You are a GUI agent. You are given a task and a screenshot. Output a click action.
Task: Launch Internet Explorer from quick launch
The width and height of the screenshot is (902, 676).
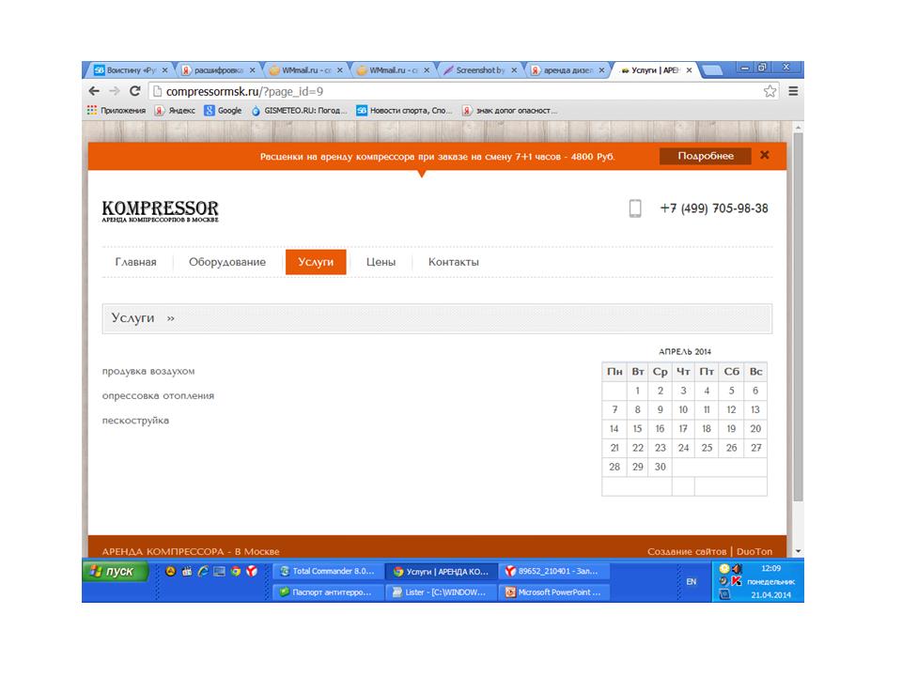203,572
